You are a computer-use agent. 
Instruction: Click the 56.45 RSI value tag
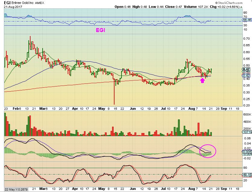[x=247, y=20]
